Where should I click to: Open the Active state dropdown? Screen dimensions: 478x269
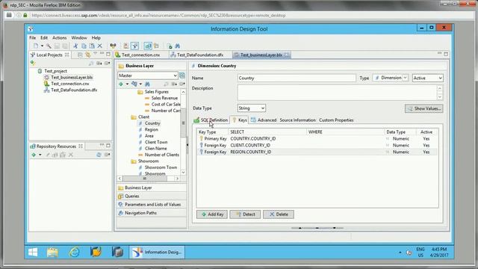427,78
